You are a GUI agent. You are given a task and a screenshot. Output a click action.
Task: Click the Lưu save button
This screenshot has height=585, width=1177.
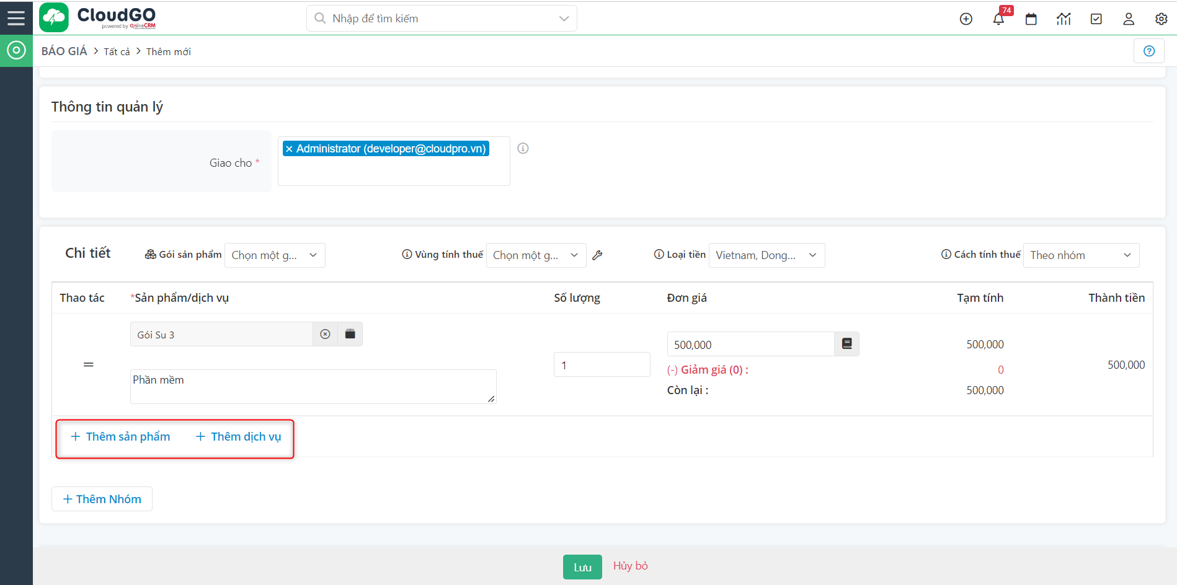click(x=582, y=567)
